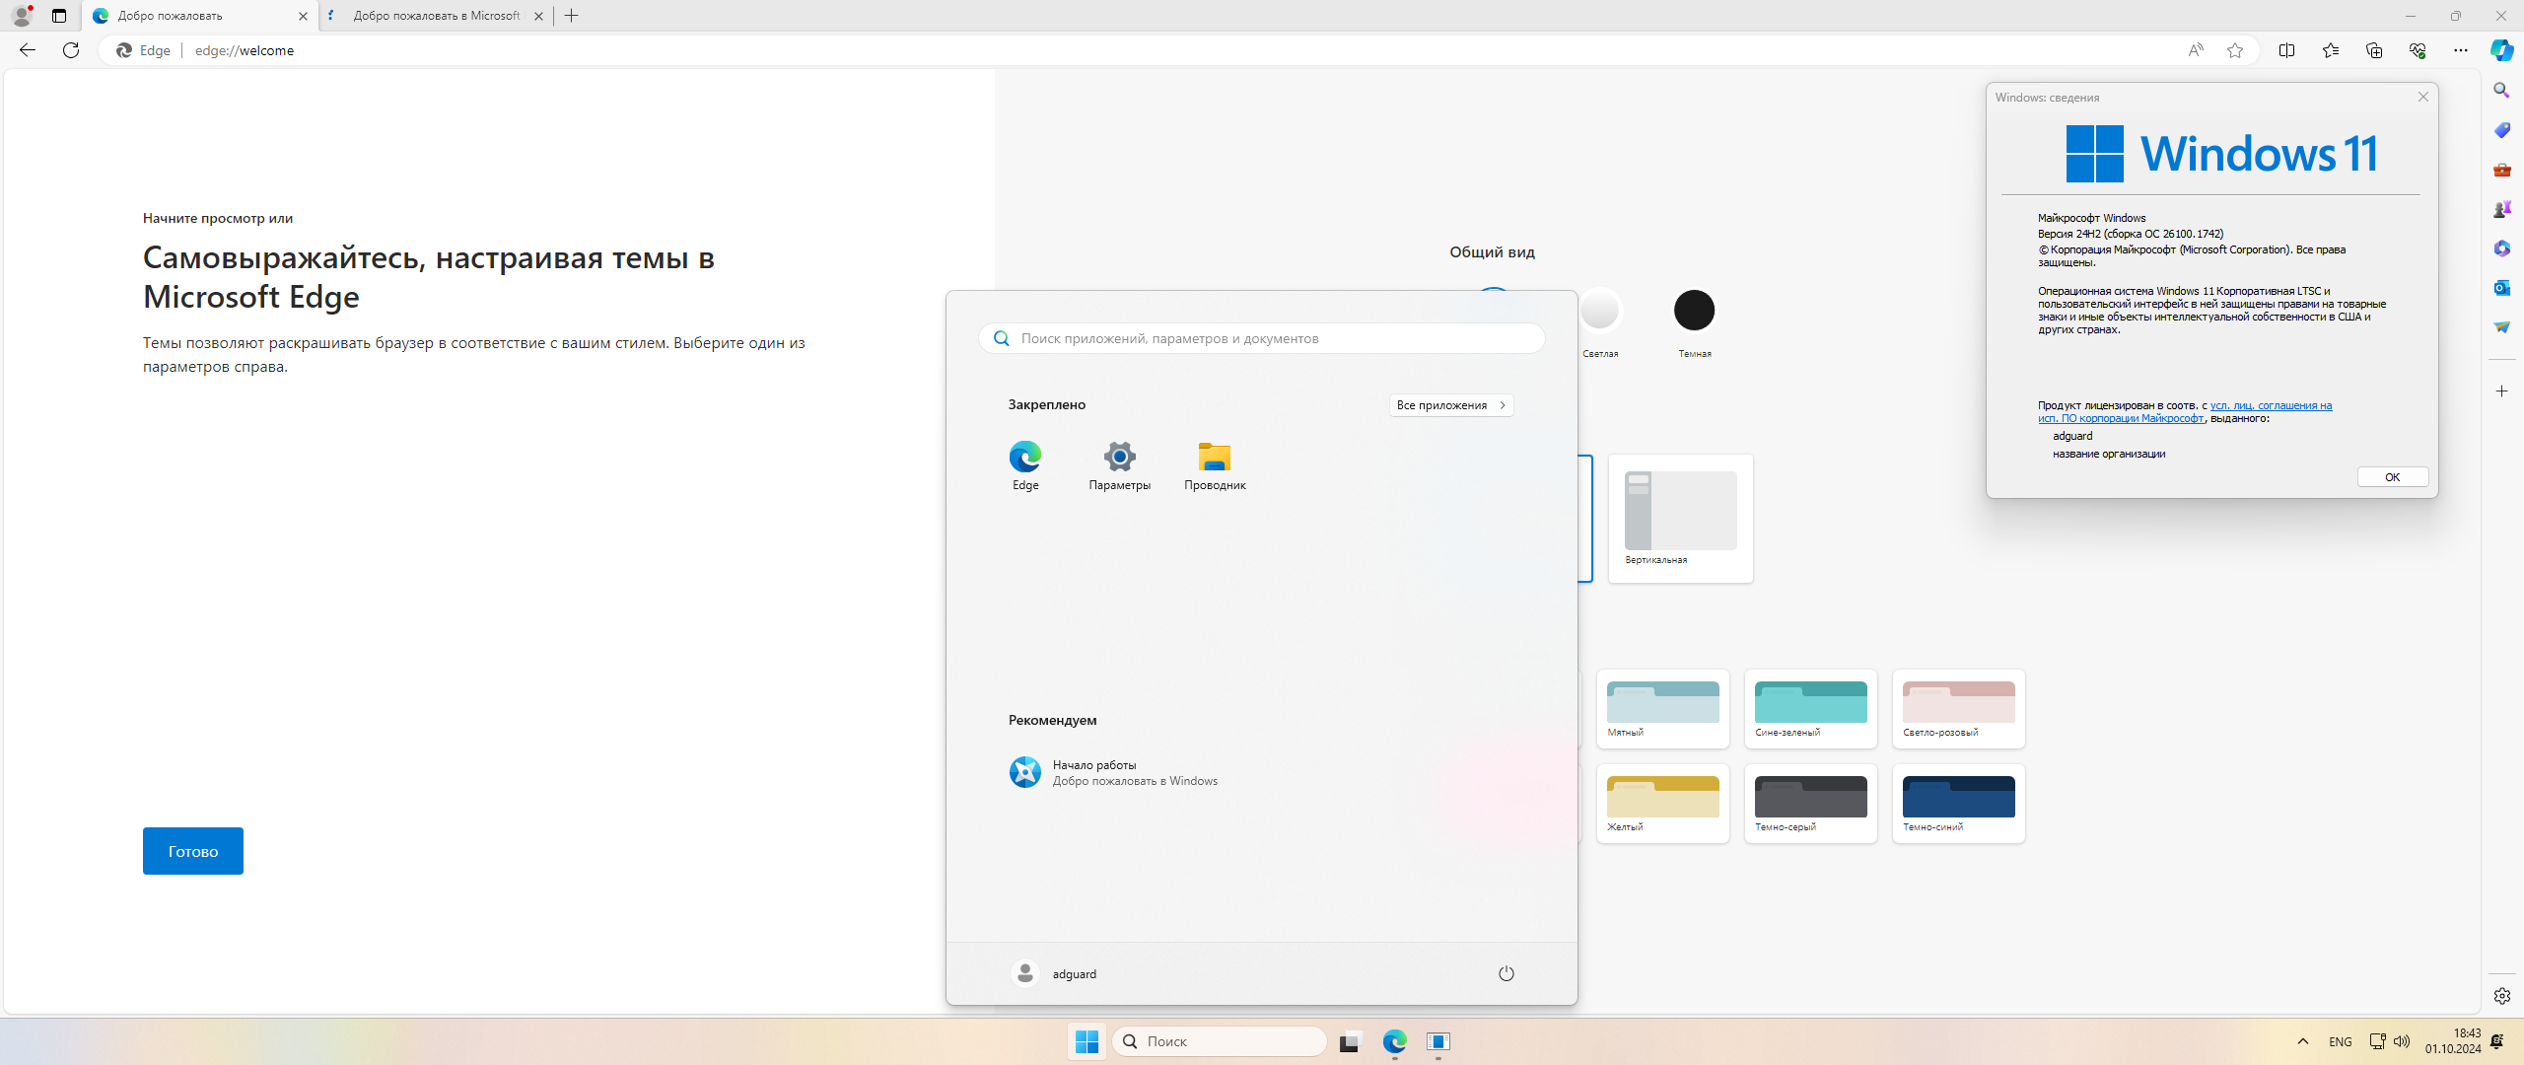This screenshot has height=1065, width=2524.
Task: Click the power button in Start menu
Action: [x=1506, y=973]
